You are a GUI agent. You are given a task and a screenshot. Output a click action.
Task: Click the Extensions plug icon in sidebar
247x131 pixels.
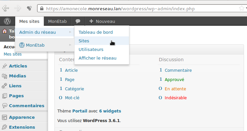(5, 127)
